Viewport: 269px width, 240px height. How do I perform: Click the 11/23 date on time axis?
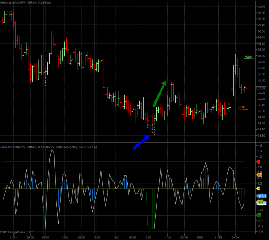[x=115, y=237]
